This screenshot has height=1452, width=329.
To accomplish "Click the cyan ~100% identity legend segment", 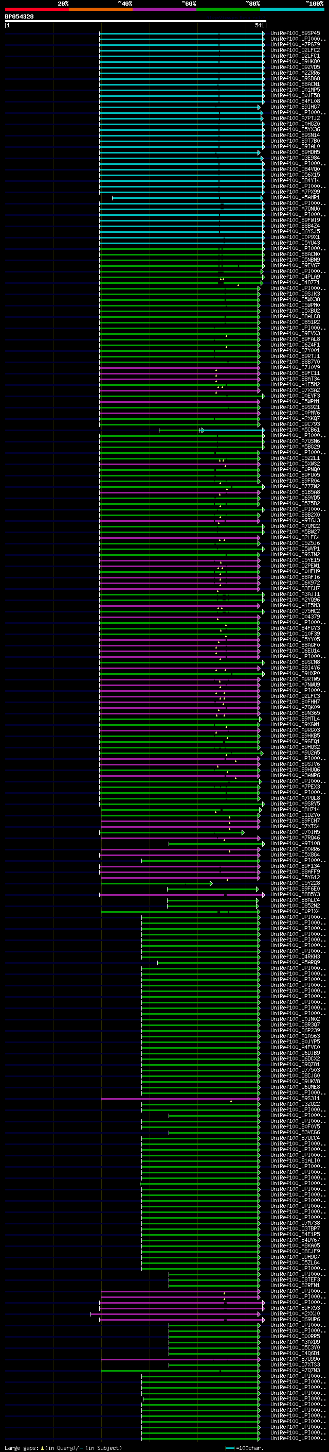I will pyautogui.click(x=292, y=9).
